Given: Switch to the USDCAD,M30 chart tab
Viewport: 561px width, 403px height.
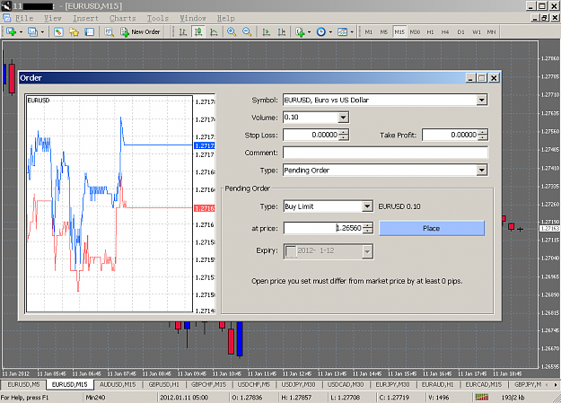Looking at the screenshot, I should click(346, 385).
